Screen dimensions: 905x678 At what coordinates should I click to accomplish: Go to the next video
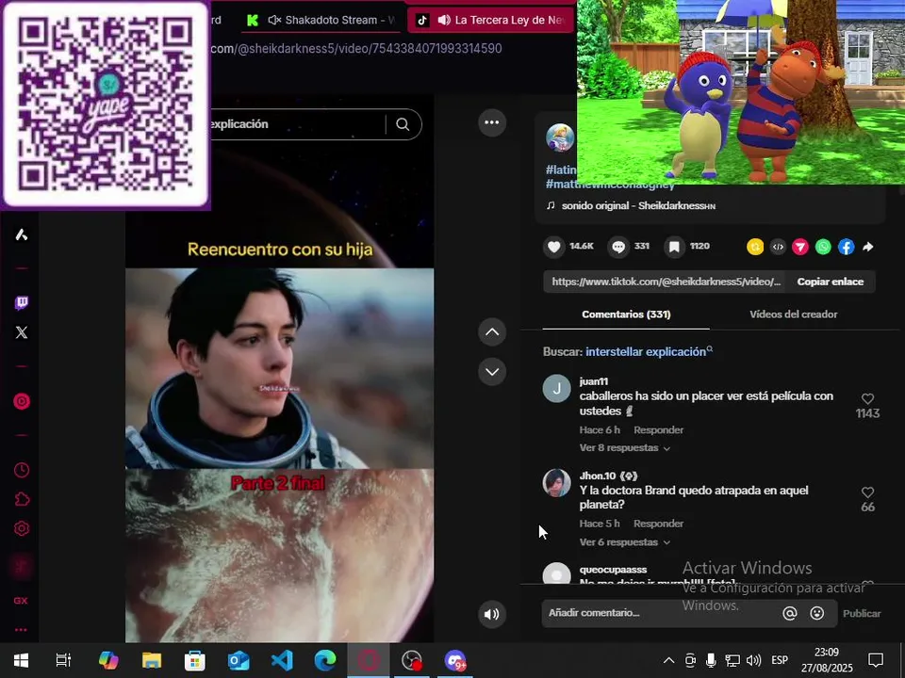point(492,372)
